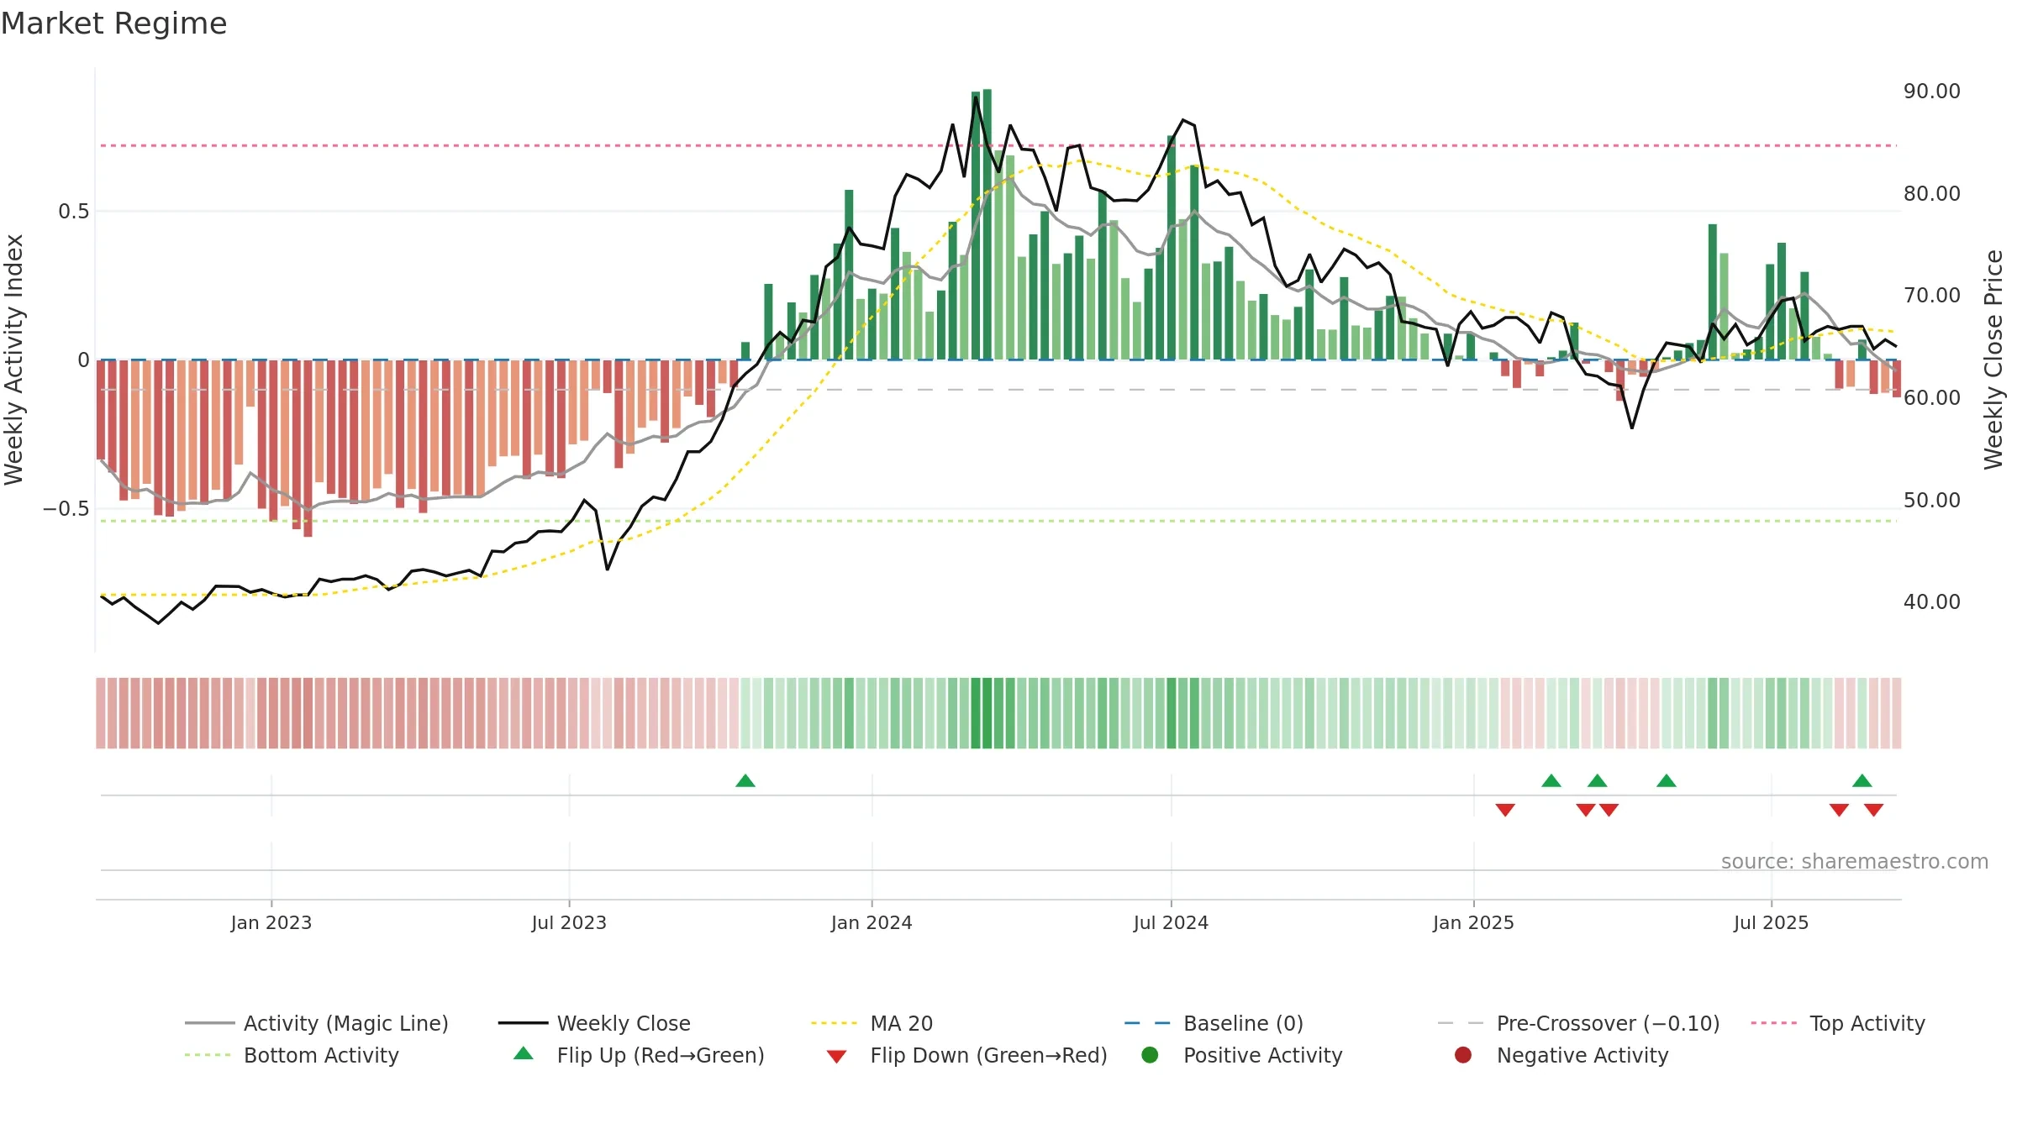Click the 50.00 price axis value

click(x=1932, y=500)
